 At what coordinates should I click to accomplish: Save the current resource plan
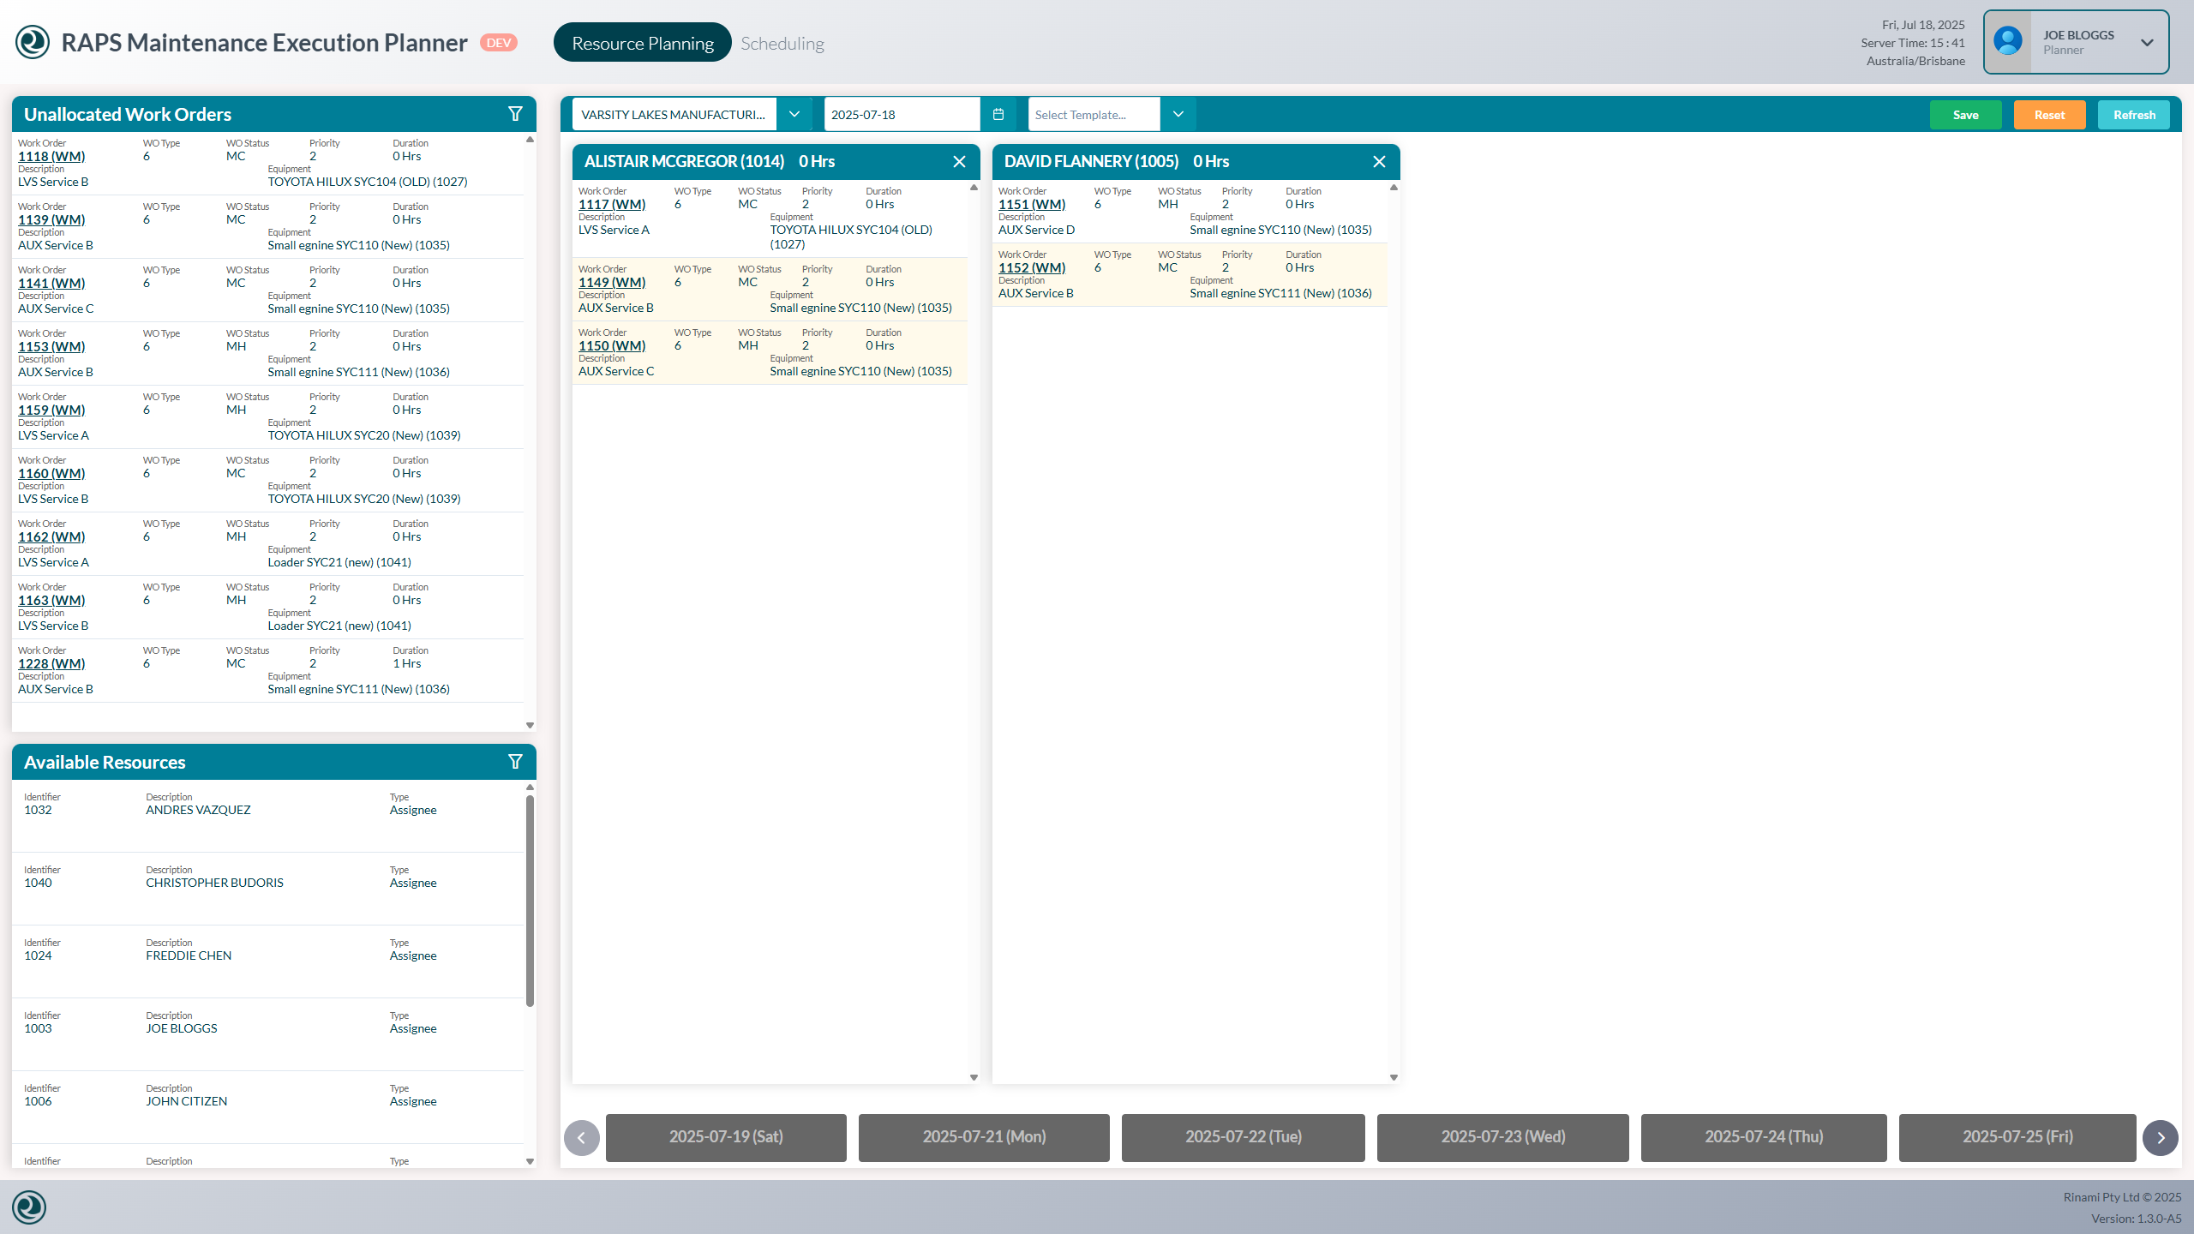pos(1966,113)
